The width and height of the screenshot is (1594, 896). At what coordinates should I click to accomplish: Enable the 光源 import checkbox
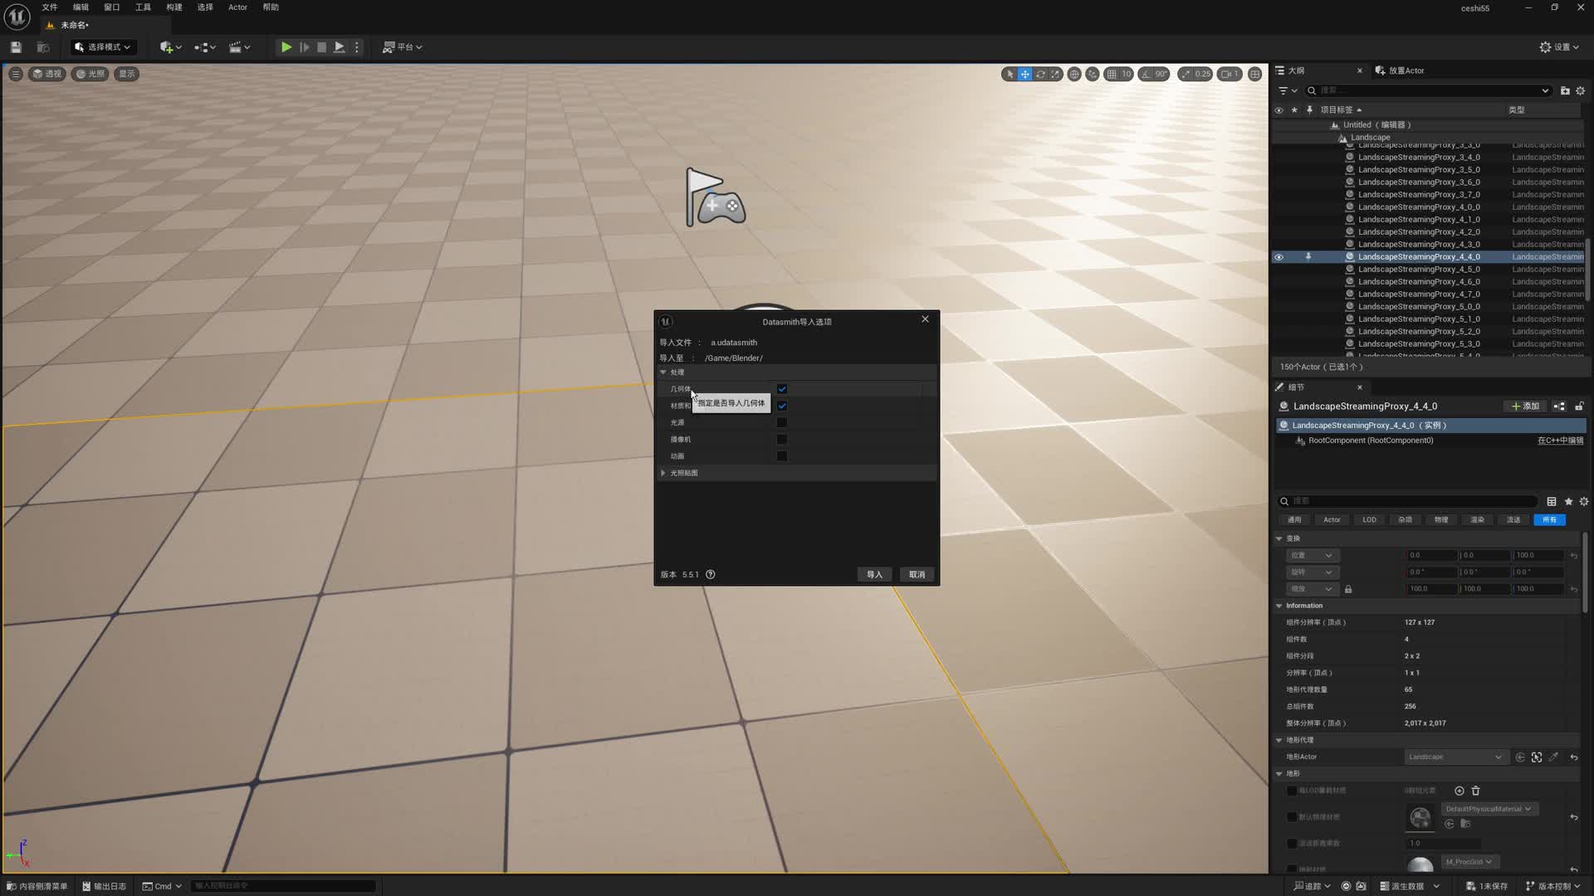pyautogui.click(x=781, y=422)
